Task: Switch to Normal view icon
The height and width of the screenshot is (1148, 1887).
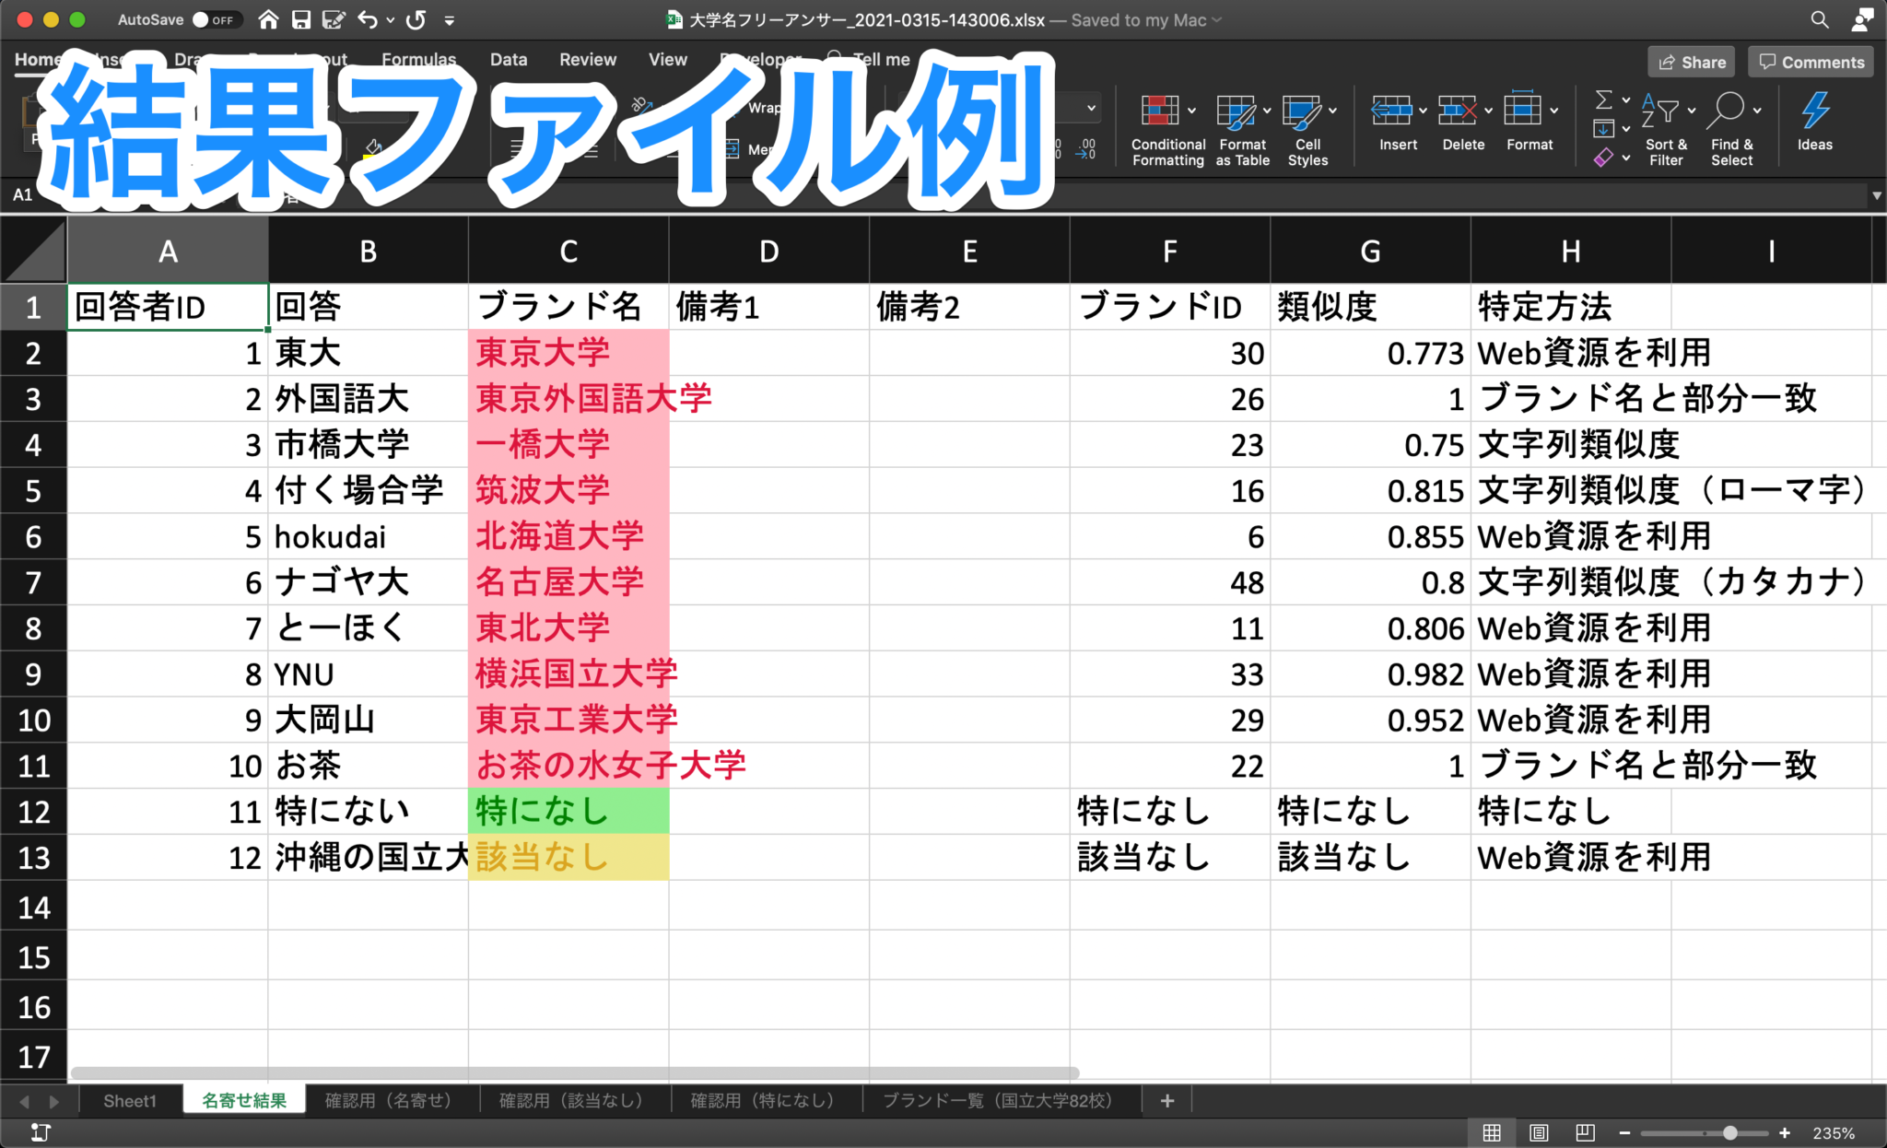Action: point(1491,1133)
